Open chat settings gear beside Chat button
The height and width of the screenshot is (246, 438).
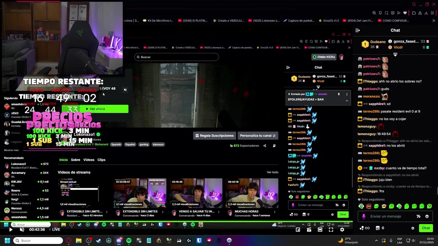tap(413, 228)
